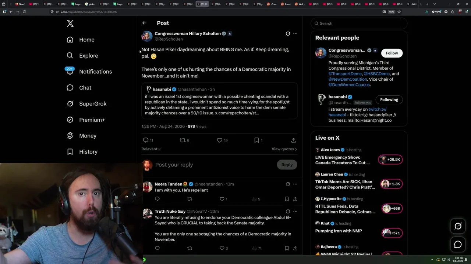Open the More menu on Neera Tanden's reply
The image size is (471, 264).
[295, 184]
